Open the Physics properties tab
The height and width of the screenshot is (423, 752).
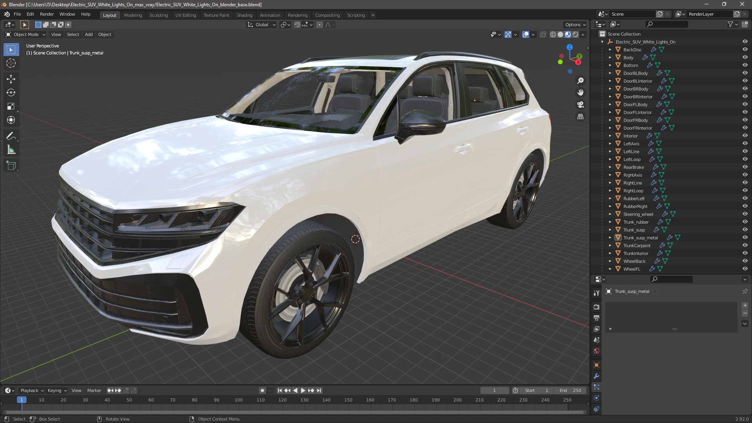coord(597,398)
